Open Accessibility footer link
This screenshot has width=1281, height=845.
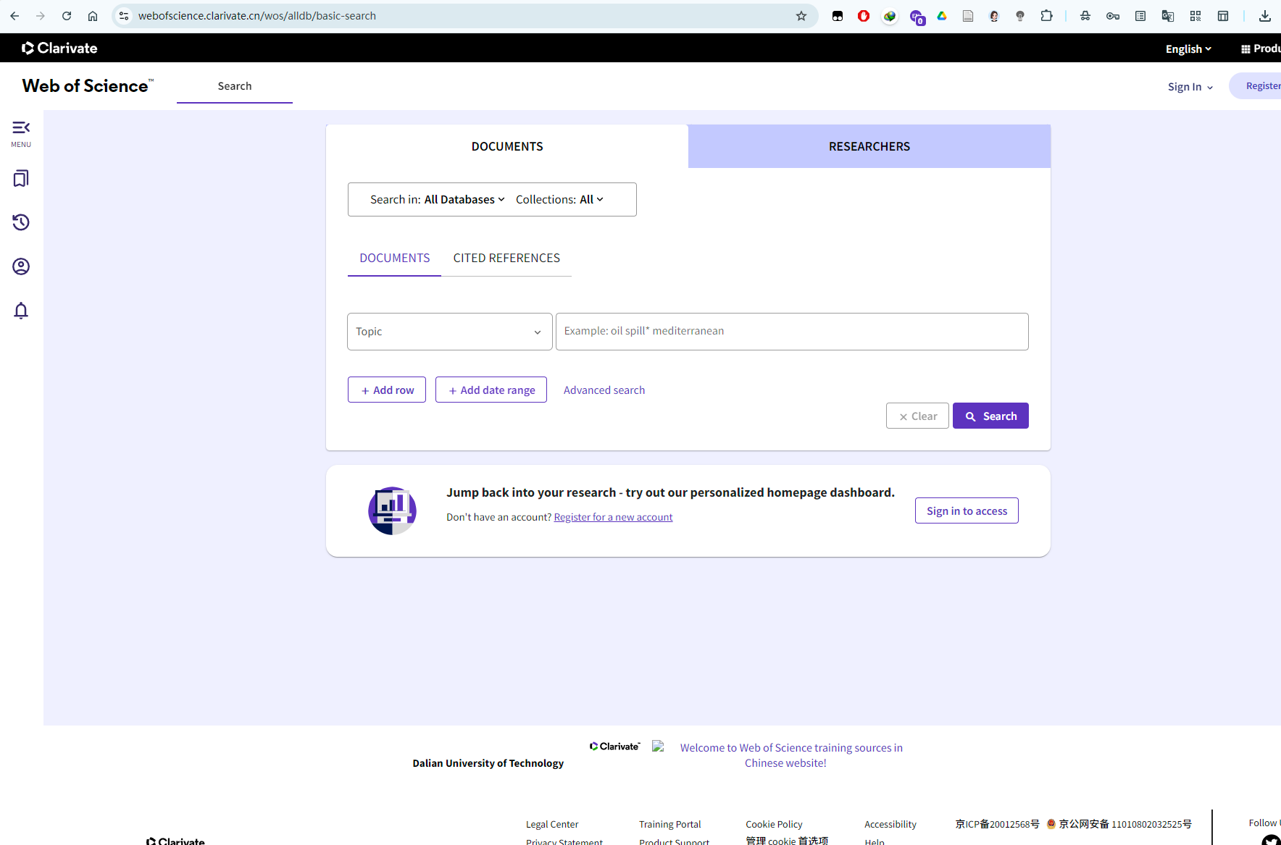890,824
